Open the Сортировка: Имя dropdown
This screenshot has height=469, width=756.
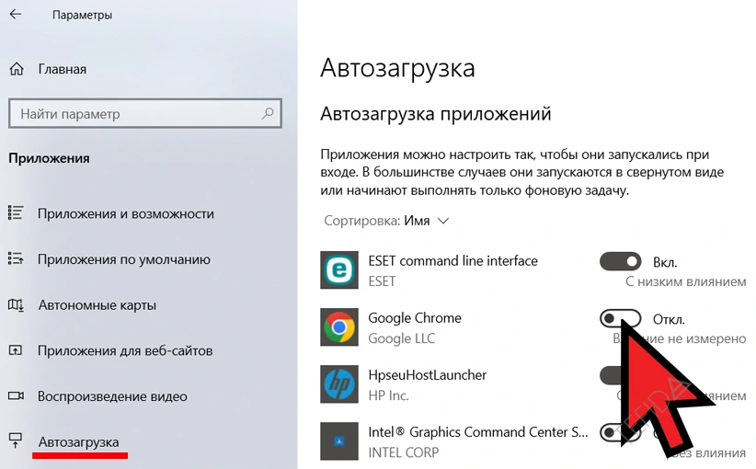tap(386, 221)
